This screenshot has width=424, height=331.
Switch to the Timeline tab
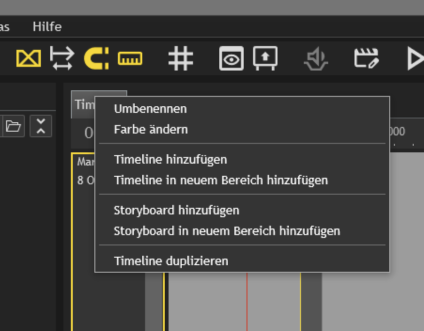[x=85, y=104]
